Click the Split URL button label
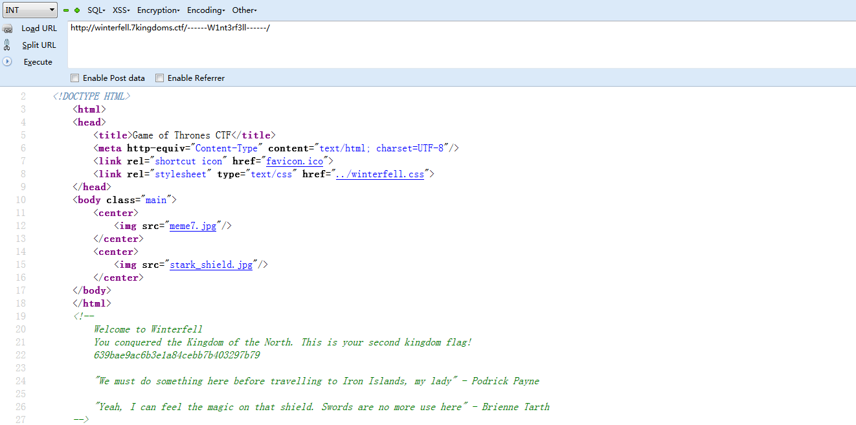856x425 pixels. pos(39,45)
